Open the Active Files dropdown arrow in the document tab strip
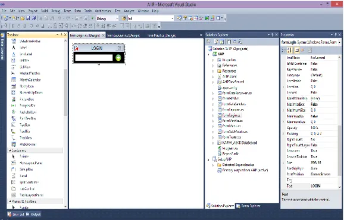The width and height of the screenshot is (344, 220). point(201,35)
